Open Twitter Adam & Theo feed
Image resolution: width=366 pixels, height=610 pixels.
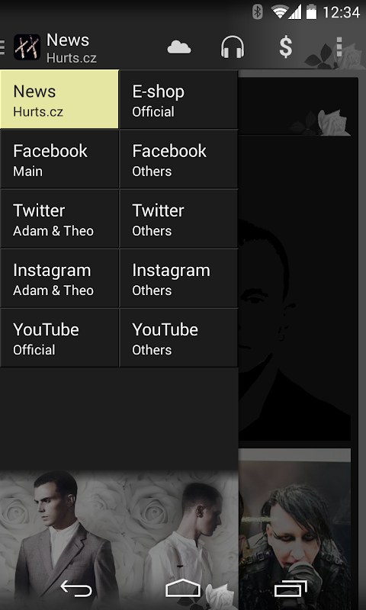pyautogui.click(x=59, y=219)
